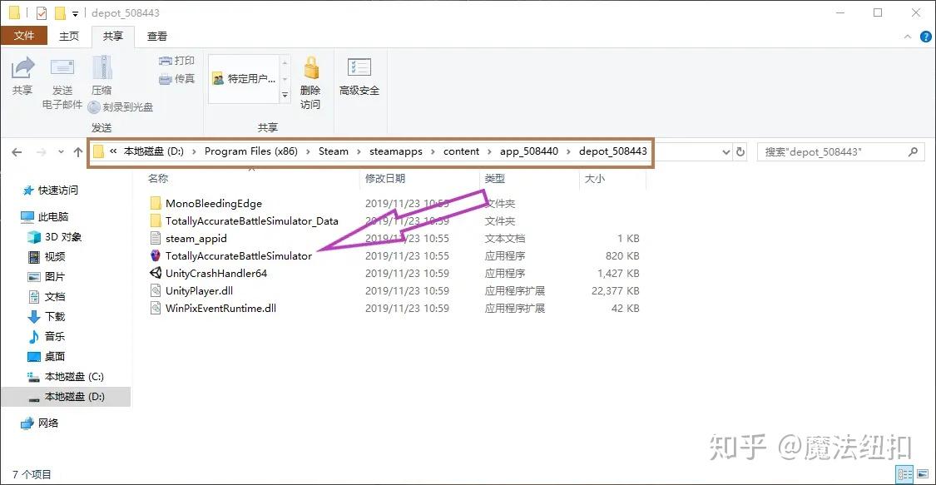This screenshot has height=485, width=936.
Task: Click the refresh button next to address bar
Action: 741,151
